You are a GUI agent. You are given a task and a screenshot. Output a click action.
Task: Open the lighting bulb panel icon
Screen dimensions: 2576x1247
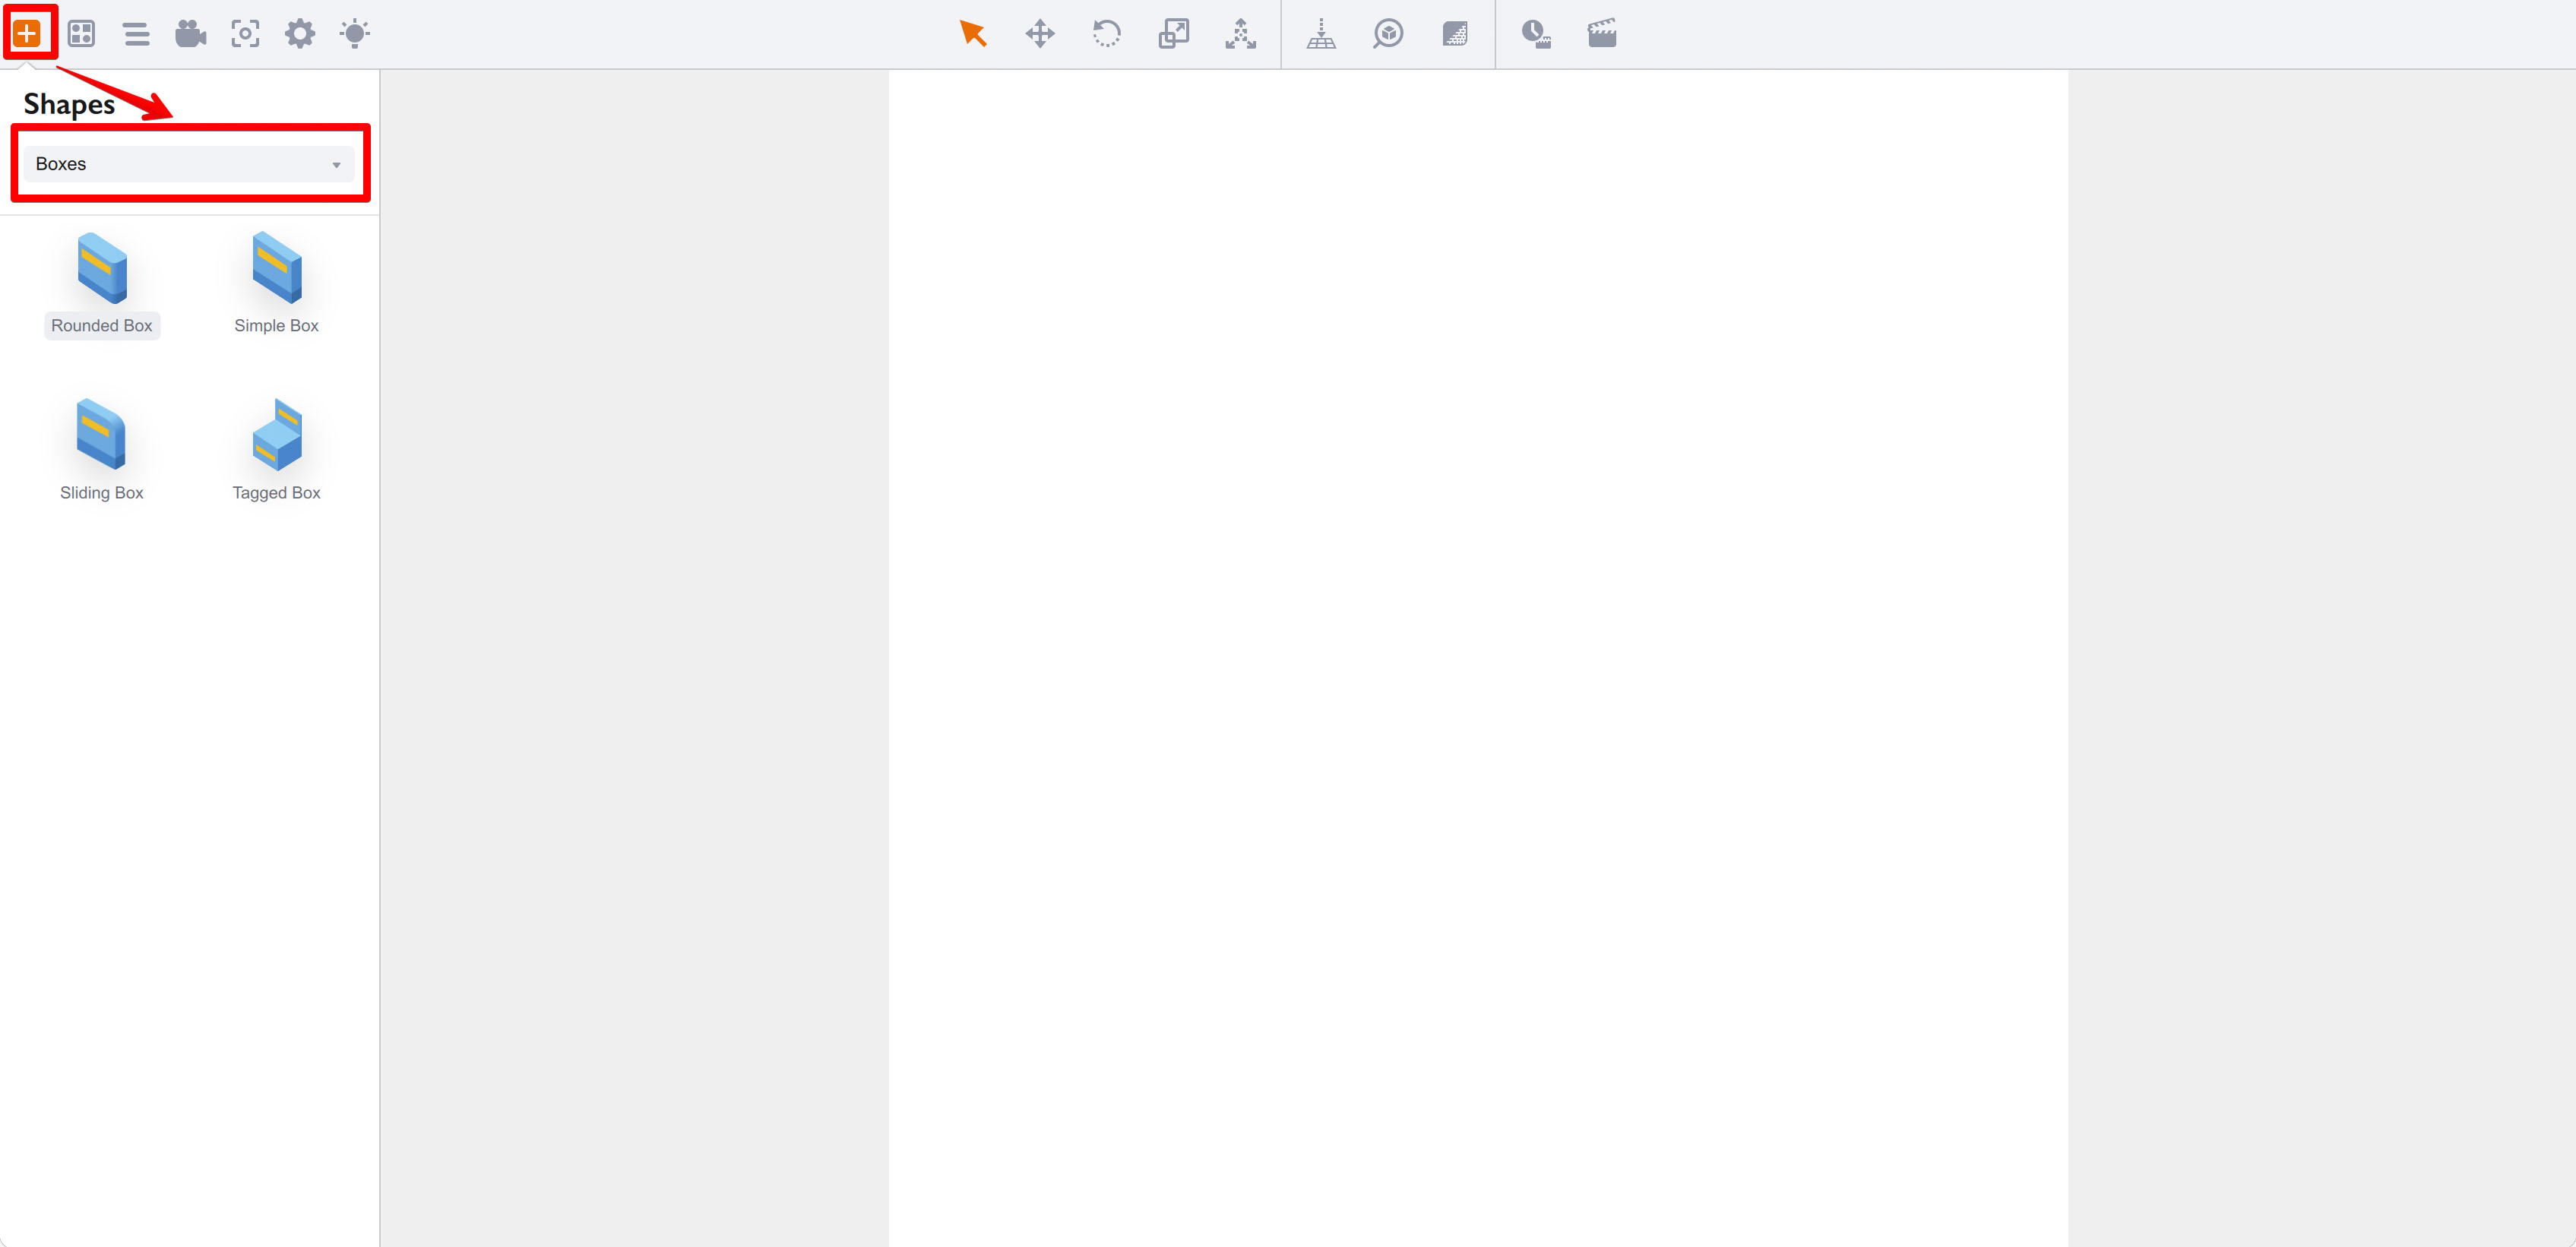(x=355, y=34)
